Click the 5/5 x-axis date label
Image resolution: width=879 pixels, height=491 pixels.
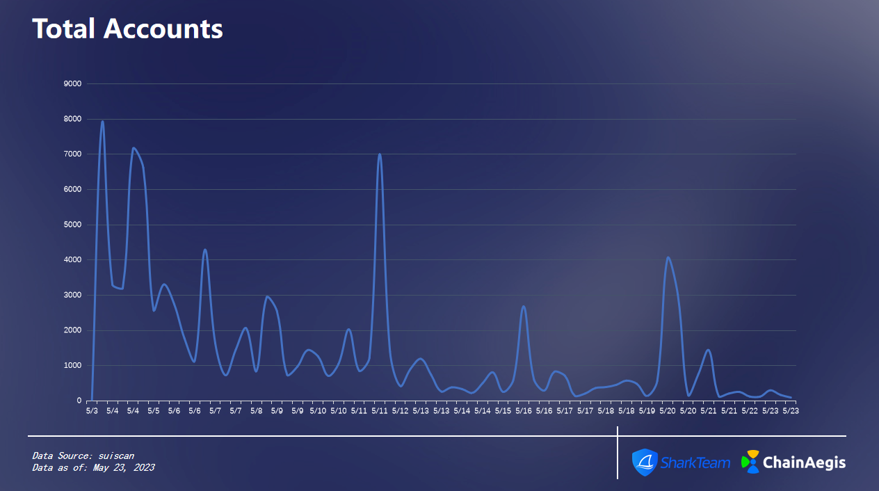pos(154,411)
